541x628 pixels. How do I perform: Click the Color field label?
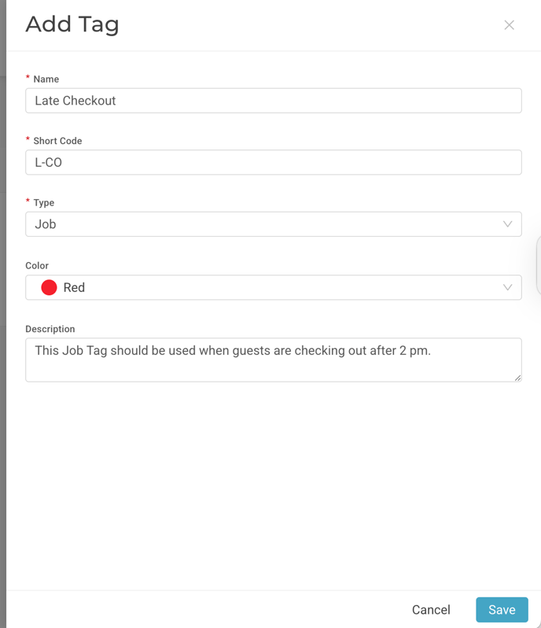37,265
